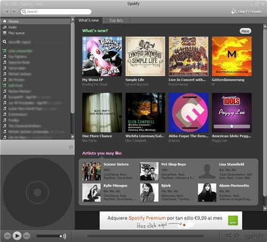Click the Buy Premium icon at top right
The height and width of the screenshot is (242, 267).
233,12
